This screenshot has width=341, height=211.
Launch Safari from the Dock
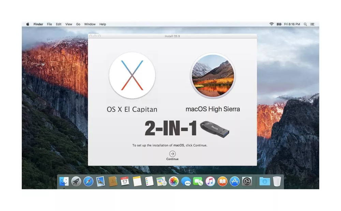pyautogui.click(x=88, y=181)
